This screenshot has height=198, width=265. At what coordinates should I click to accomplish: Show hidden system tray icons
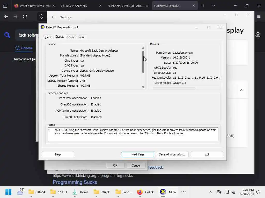click(x=210, y=192)
